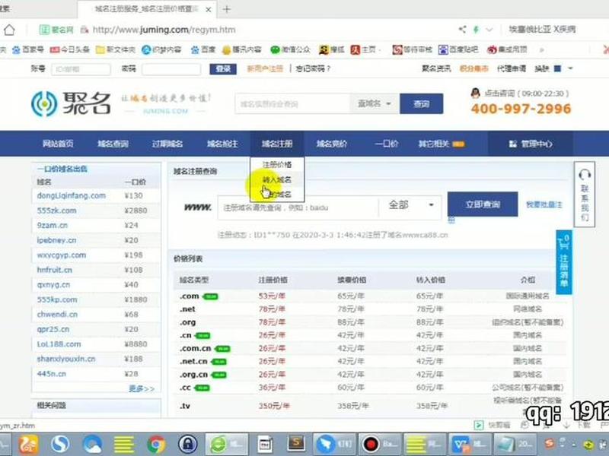Open the red record button app in taskbar

point(379,445)
